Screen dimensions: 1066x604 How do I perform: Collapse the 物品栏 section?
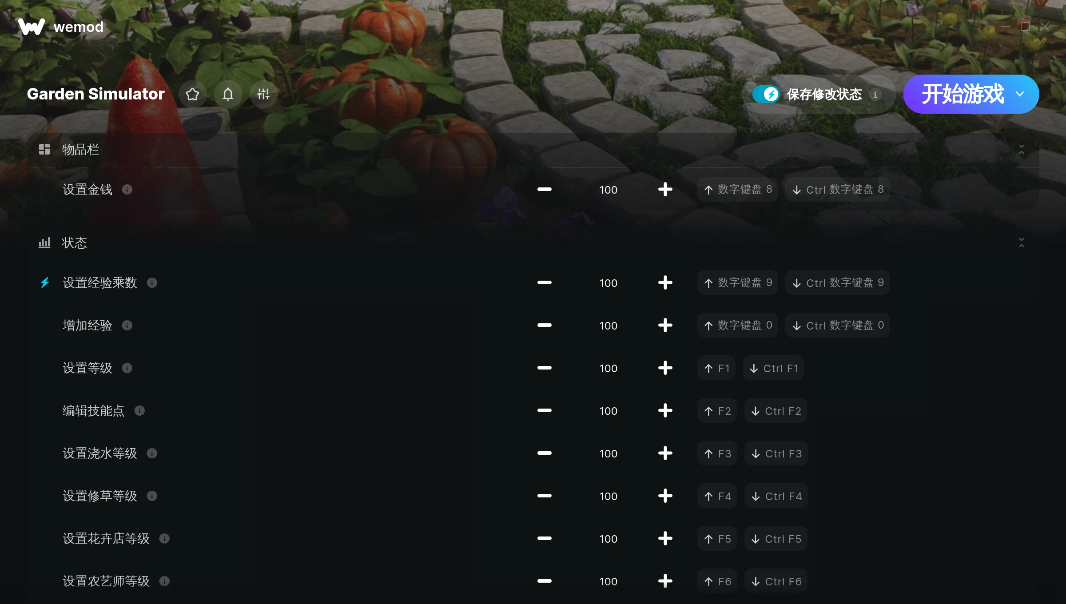click(1022, 150)
